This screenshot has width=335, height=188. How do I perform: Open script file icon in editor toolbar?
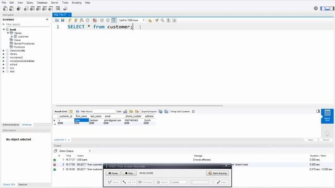[57, 20]
